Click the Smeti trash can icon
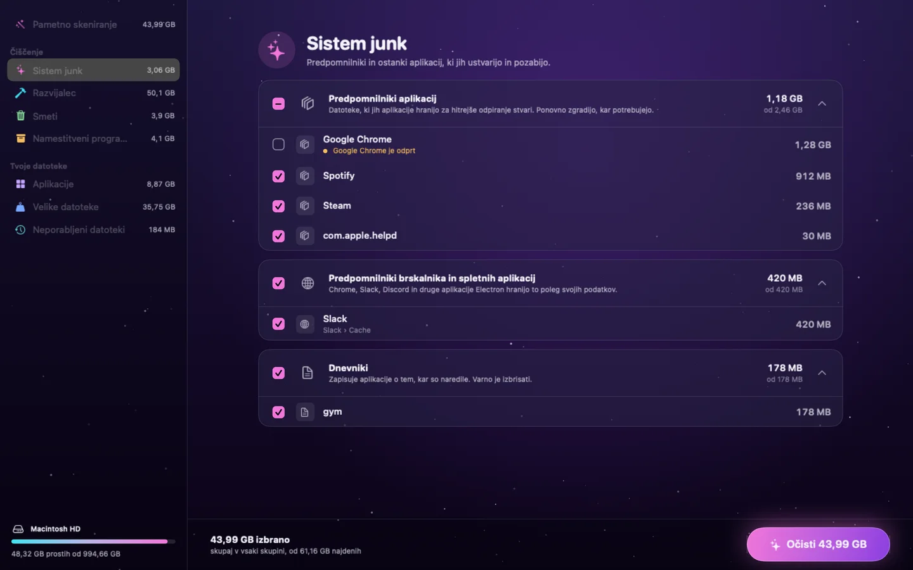 pos(20,116)
